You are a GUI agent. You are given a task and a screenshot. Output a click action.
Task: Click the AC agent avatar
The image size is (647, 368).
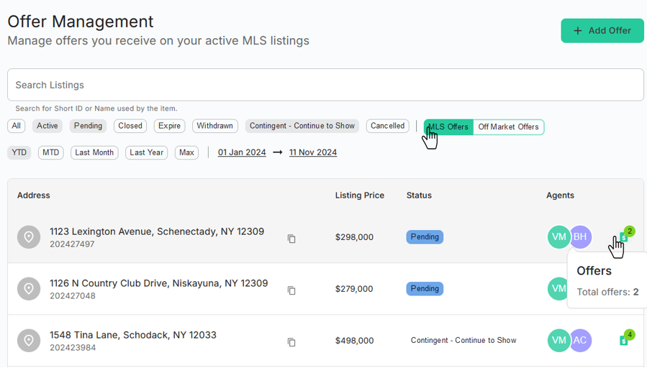tap(580, 341)
